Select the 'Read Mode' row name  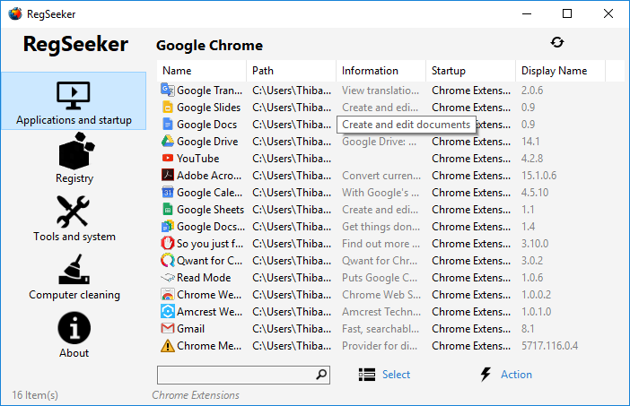point(204,278)
